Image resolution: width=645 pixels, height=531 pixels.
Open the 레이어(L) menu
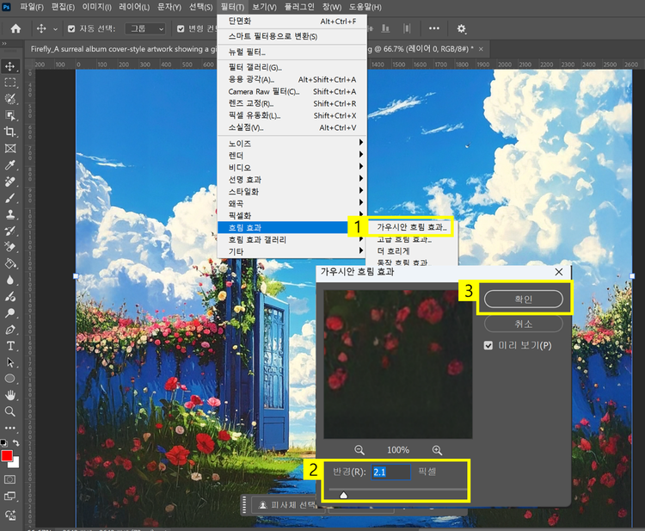coord(134,7)
